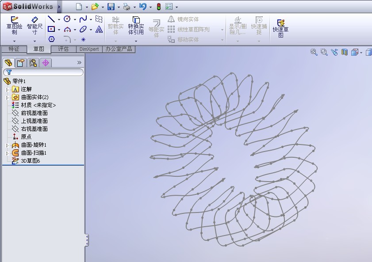Click 转换实体引用 convert entities tool
This screenshot has width=372, height=262.
pos(136,26)
